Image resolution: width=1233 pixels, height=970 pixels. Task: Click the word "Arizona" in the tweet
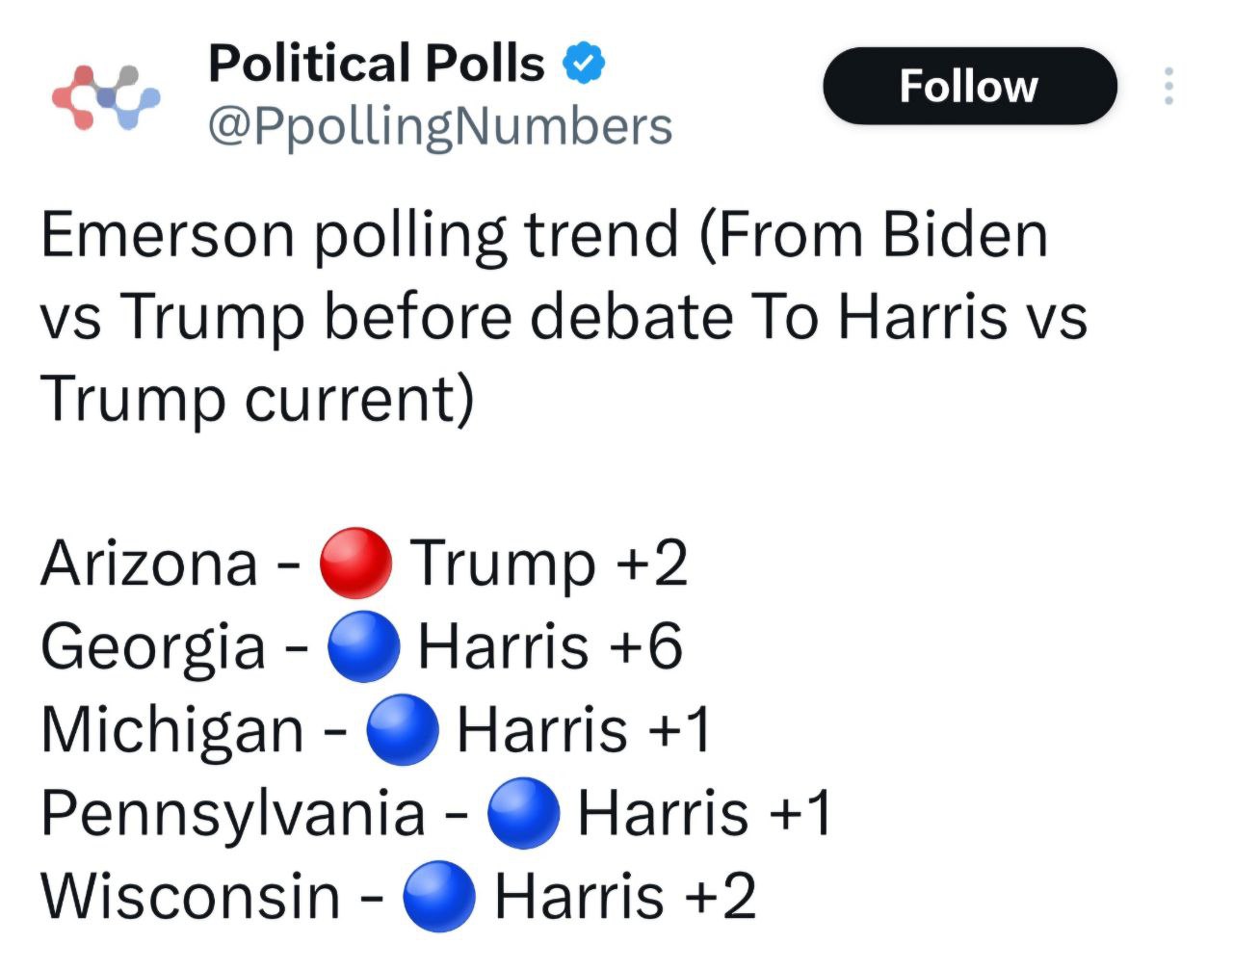click(149, 563)
